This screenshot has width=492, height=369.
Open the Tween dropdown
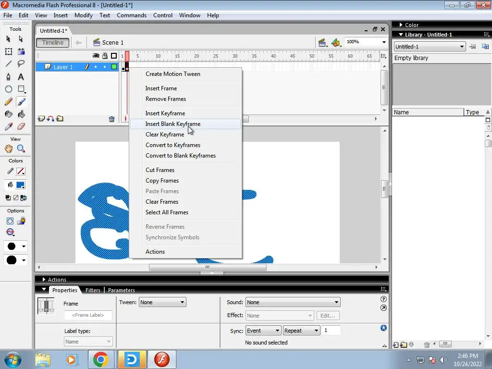tap(162, 302)
